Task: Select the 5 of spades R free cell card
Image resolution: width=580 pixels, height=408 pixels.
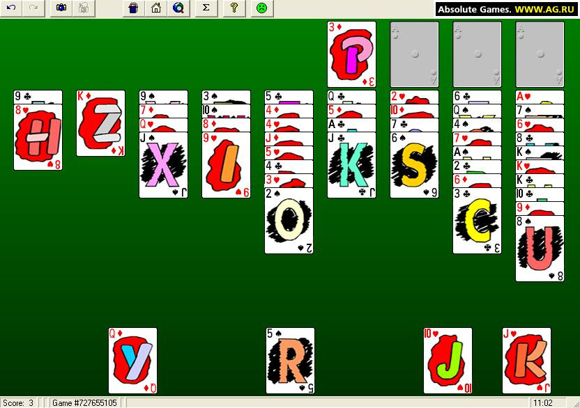Action: pos(291,361)
